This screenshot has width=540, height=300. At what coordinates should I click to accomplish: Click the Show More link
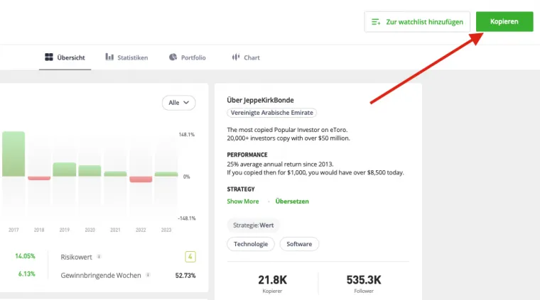[x=243, y=201]
